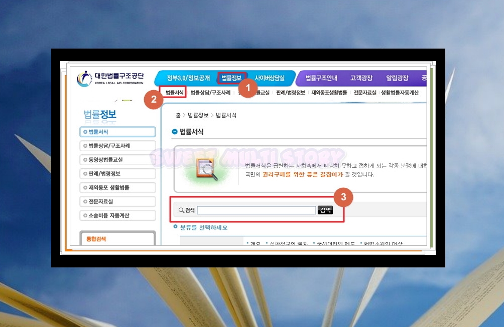This screenshot has height=327, width=504.
Task: Click the 분류를 선택하세요 heading
Action: (203, 228)
